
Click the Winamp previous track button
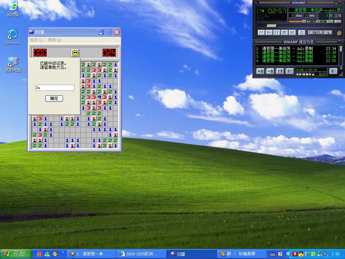coord(261,33)
